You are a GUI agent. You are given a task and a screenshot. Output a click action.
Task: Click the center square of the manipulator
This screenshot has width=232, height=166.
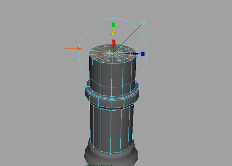click(x=113, y=52)
